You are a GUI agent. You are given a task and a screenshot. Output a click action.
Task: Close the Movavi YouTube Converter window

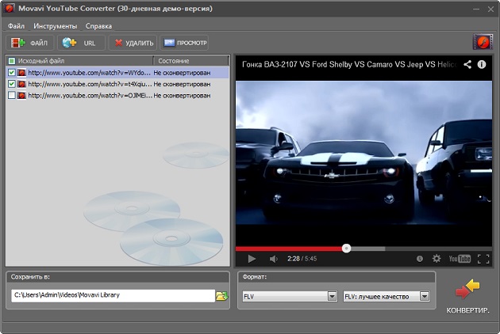coord(490,9)
